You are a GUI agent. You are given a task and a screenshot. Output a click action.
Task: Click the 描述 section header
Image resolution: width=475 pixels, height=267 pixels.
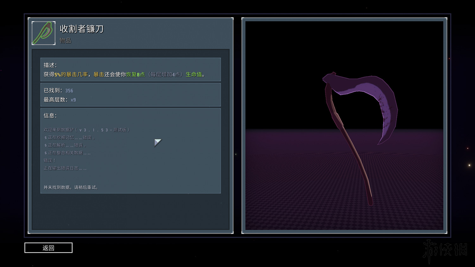coord(50,65)
